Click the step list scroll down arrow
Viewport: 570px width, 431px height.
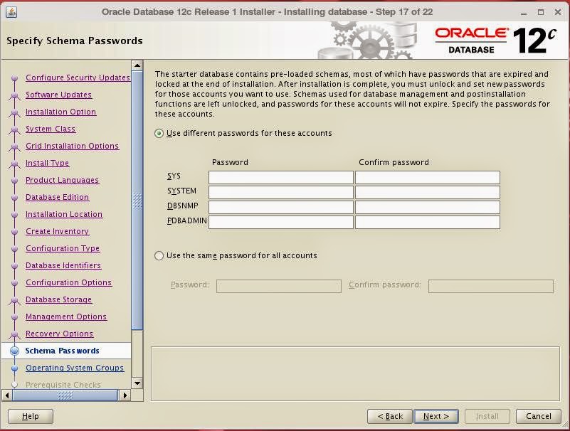pyautogui.click(x=137, y=383)
